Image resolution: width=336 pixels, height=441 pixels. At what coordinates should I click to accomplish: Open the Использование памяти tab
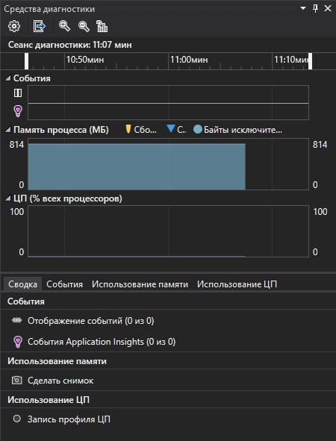click(140, 284)
